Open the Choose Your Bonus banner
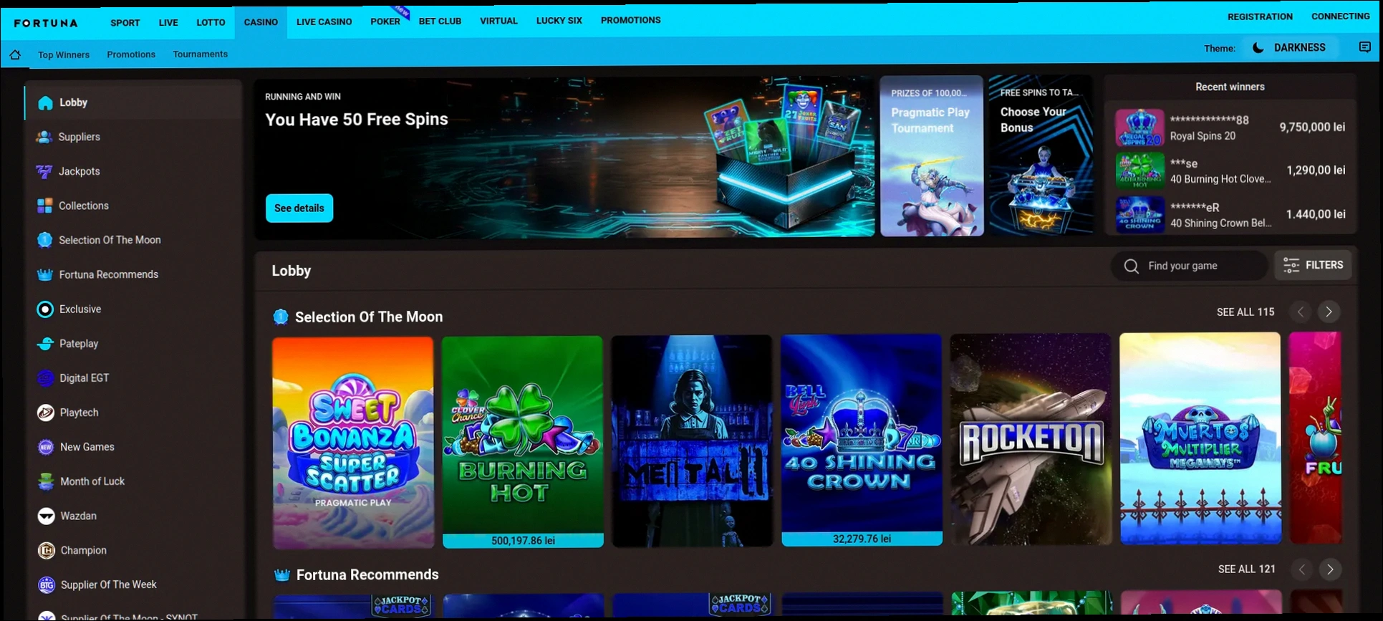Image resolution: width=1383 pixels, height=621 pixels. click(x=1041, y=155)
